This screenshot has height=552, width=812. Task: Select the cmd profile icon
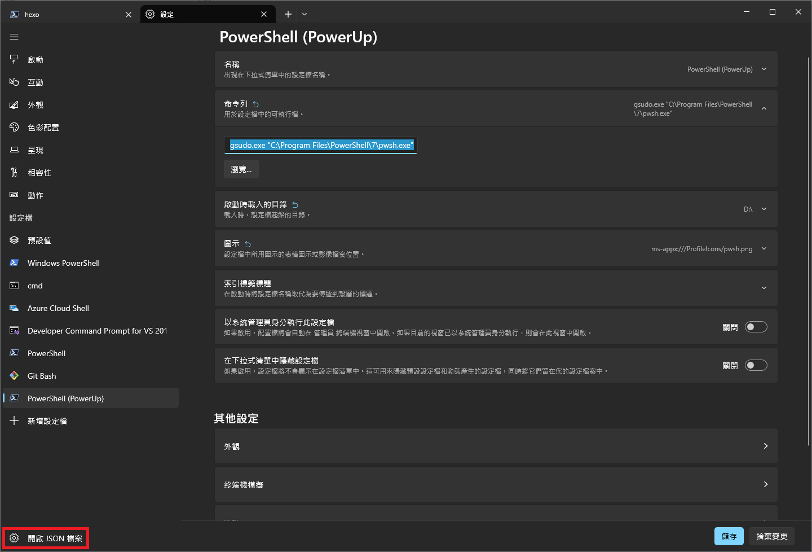pos(14,285)
